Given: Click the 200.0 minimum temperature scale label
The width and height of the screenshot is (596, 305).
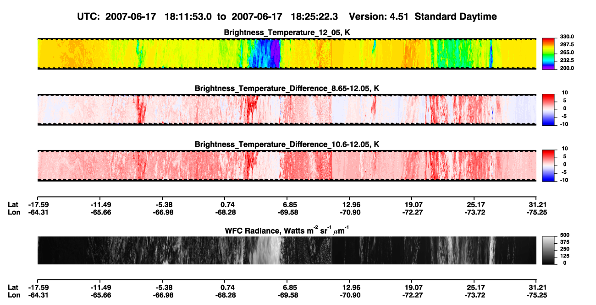Looking at the screenshot, I should point(567,68).
